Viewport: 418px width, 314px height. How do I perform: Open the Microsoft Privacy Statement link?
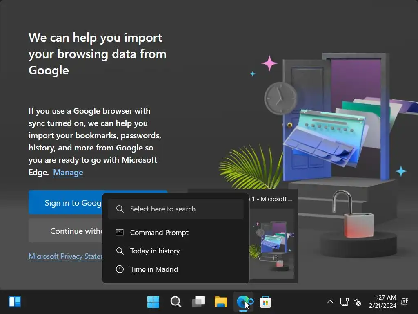pos(65,256)
